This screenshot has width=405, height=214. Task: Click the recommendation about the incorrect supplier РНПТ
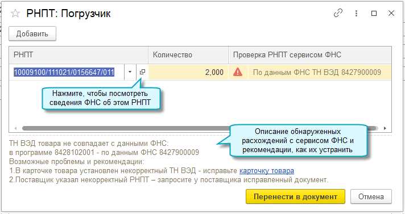(169, 180)
